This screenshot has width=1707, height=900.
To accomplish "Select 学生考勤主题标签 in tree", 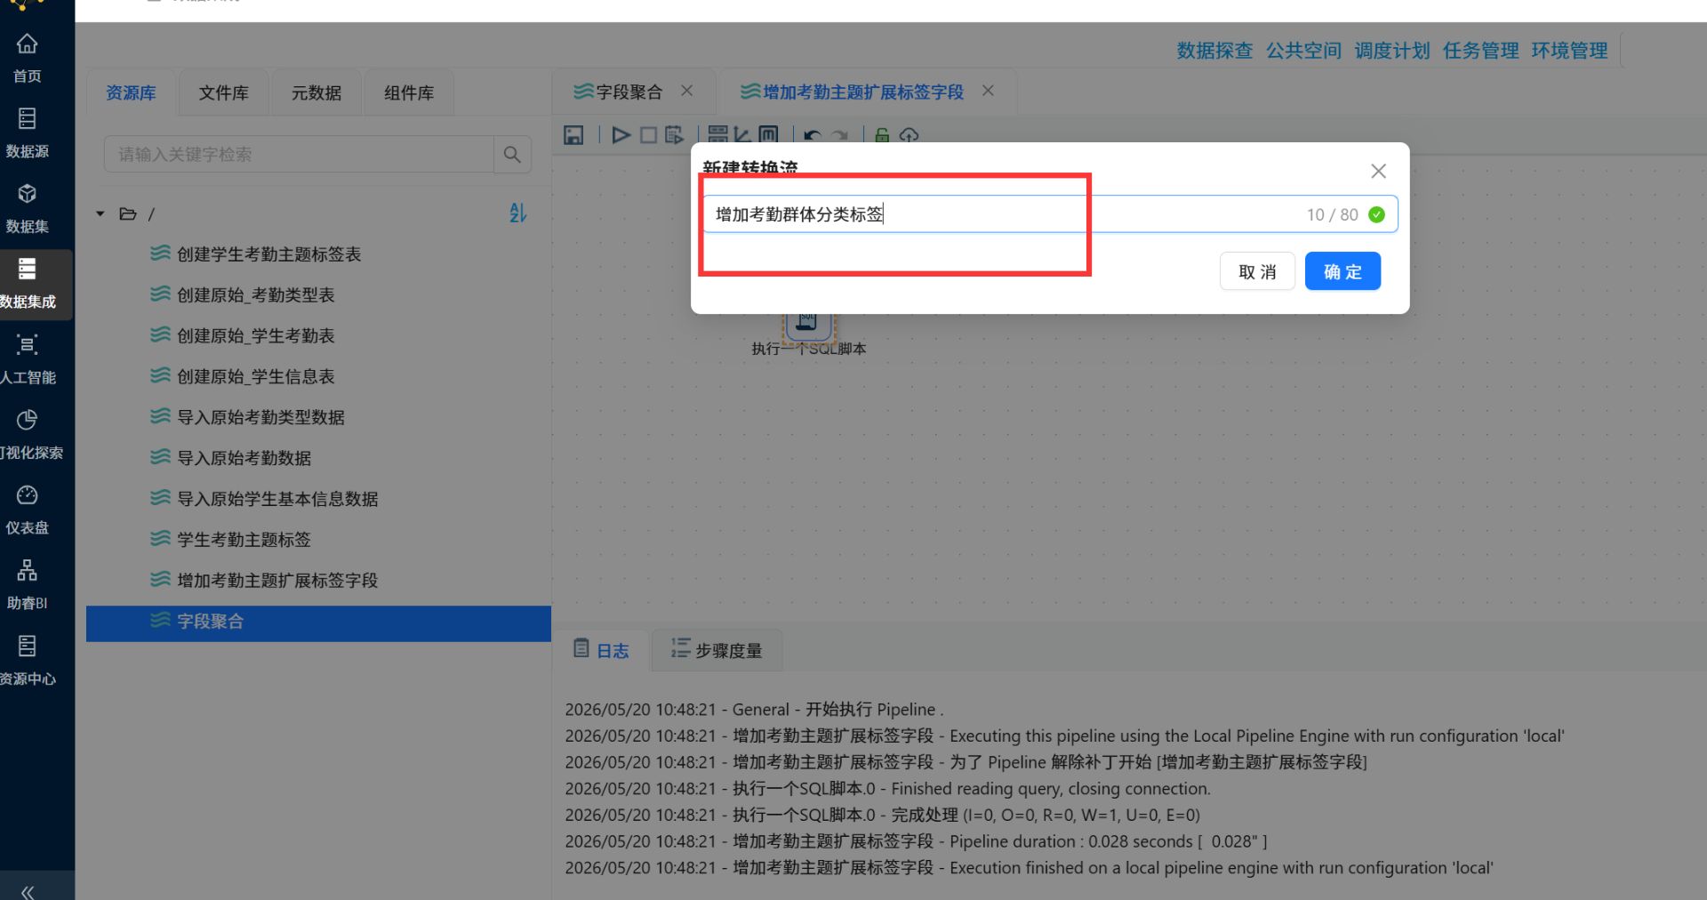I will [244, 540].
